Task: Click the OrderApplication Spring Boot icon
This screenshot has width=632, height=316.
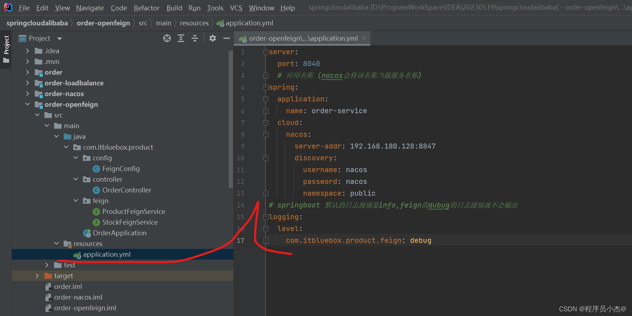Action: [x=87, y=233]
